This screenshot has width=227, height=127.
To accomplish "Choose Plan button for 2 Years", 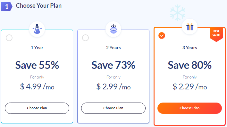I will pos(113,108).
